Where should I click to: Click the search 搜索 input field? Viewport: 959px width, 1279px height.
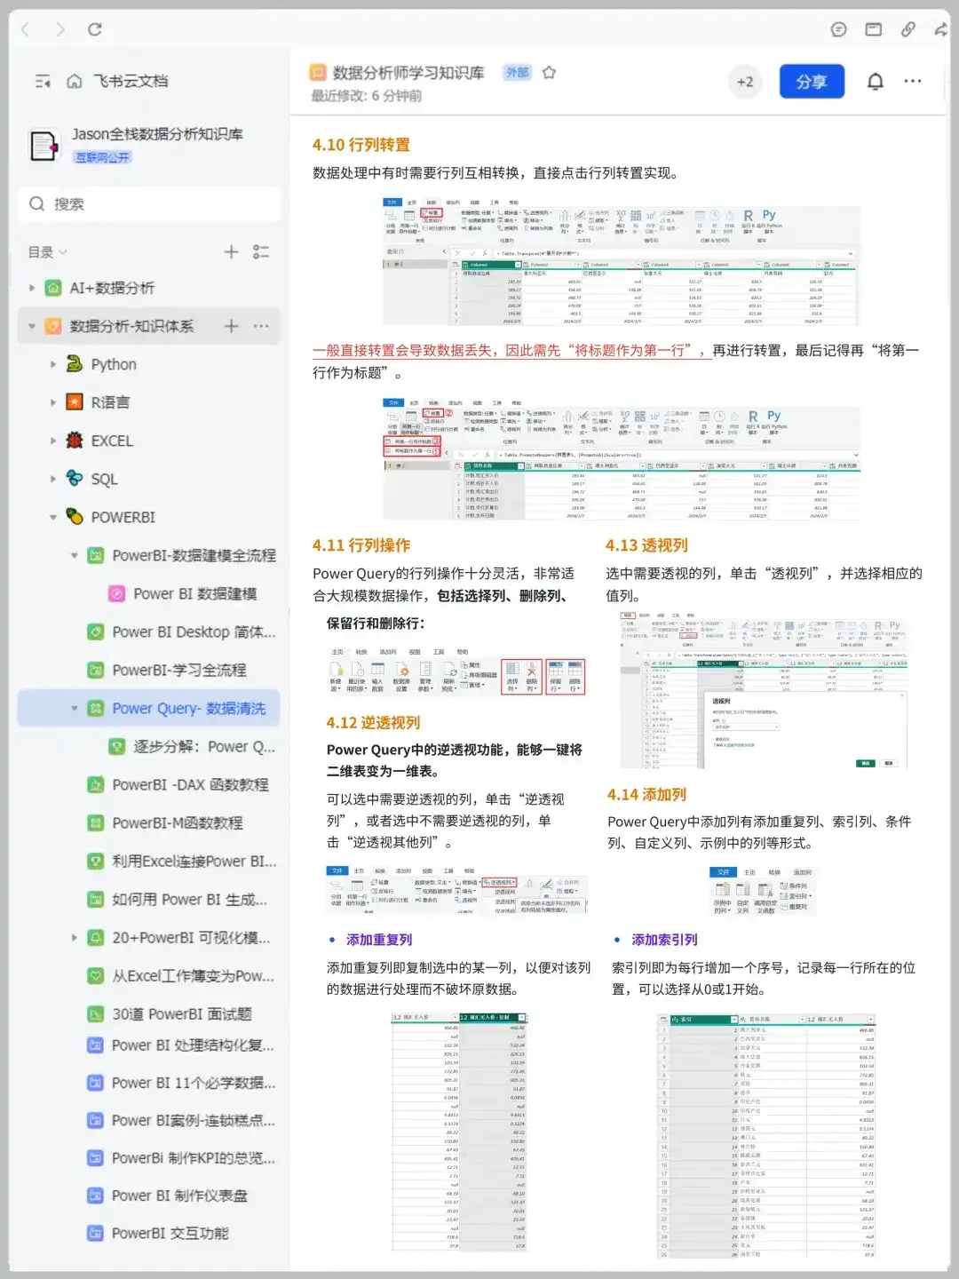[148, 203]
